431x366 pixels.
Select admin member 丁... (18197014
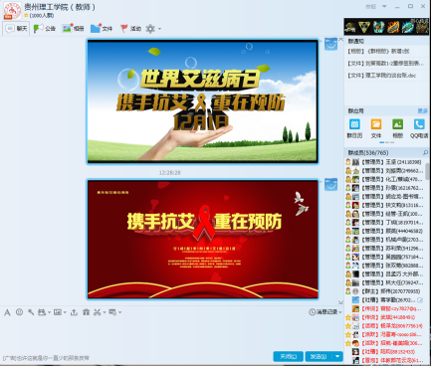pyautogui.click(x=384, y=222)
